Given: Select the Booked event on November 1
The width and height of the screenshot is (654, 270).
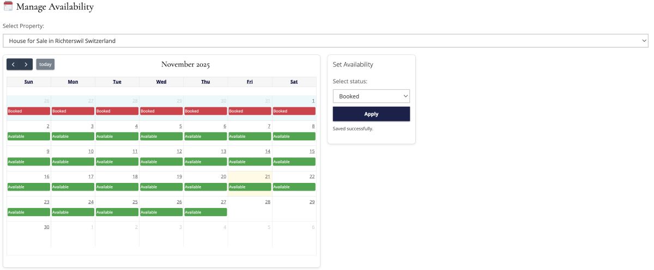Looking at the screenshot, I should click(294, 111).
